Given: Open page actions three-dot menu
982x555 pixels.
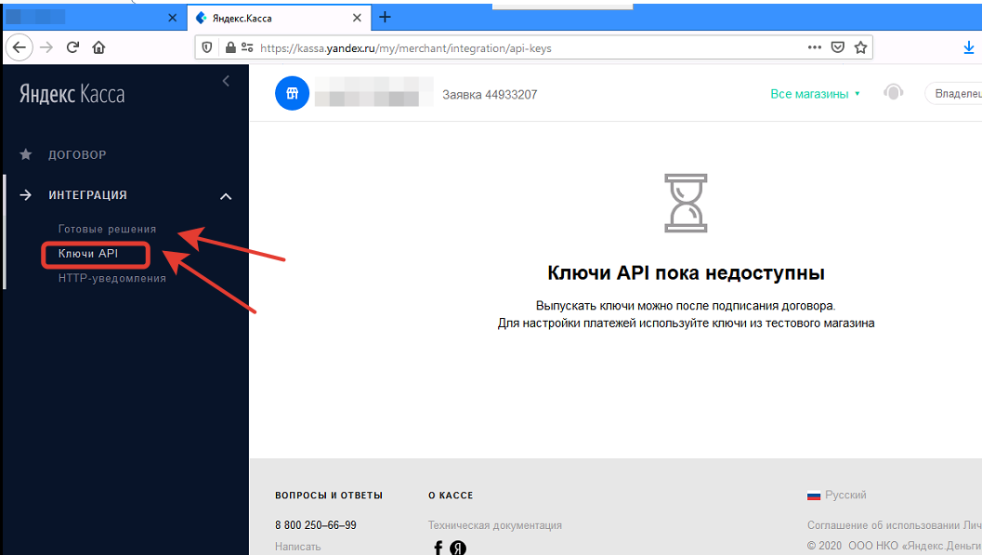Looking at the screenshot, I should click(x=814, y=47).
